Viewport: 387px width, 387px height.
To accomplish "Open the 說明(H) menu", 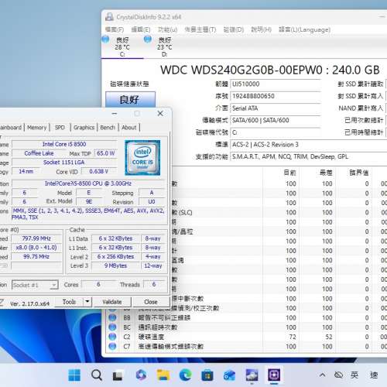I will click(x=262, y=29).
